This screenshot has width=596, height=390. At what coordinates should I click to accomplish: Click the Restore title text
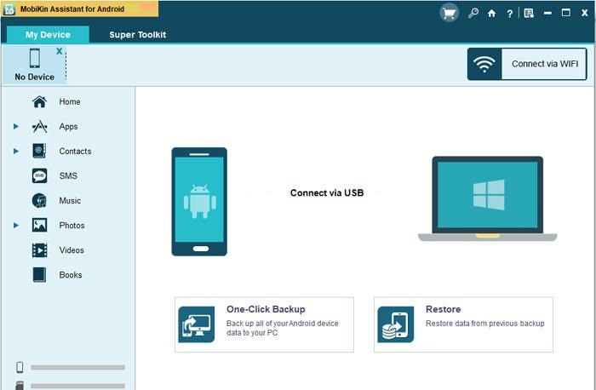click(x=444, y=309)
